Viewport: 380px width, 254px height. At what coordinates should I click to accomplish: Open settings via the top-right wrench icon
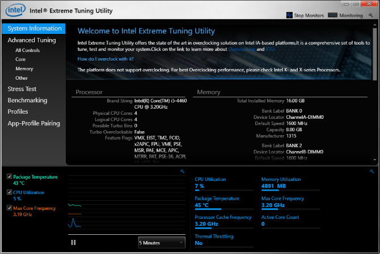pos(370,15)
